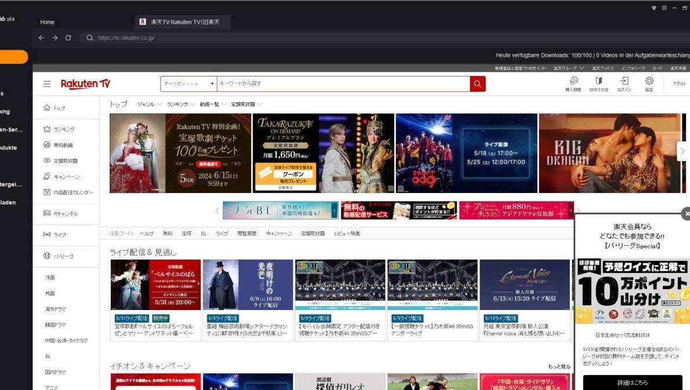Click the beginner's guide (初めての方) icon

pyautogui.click(x=598, y=83)
